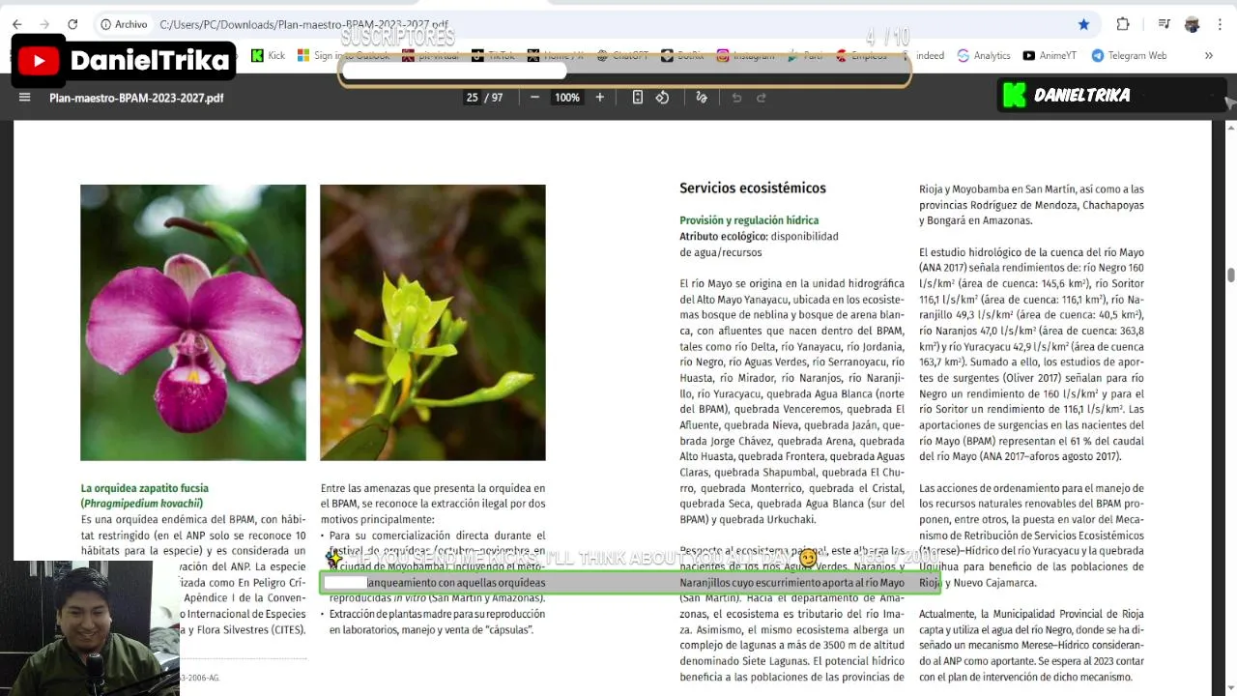Toggle the PDF sidebar hamburger menu
This screenshot has width=1237, height=696.
coord(25,97)
